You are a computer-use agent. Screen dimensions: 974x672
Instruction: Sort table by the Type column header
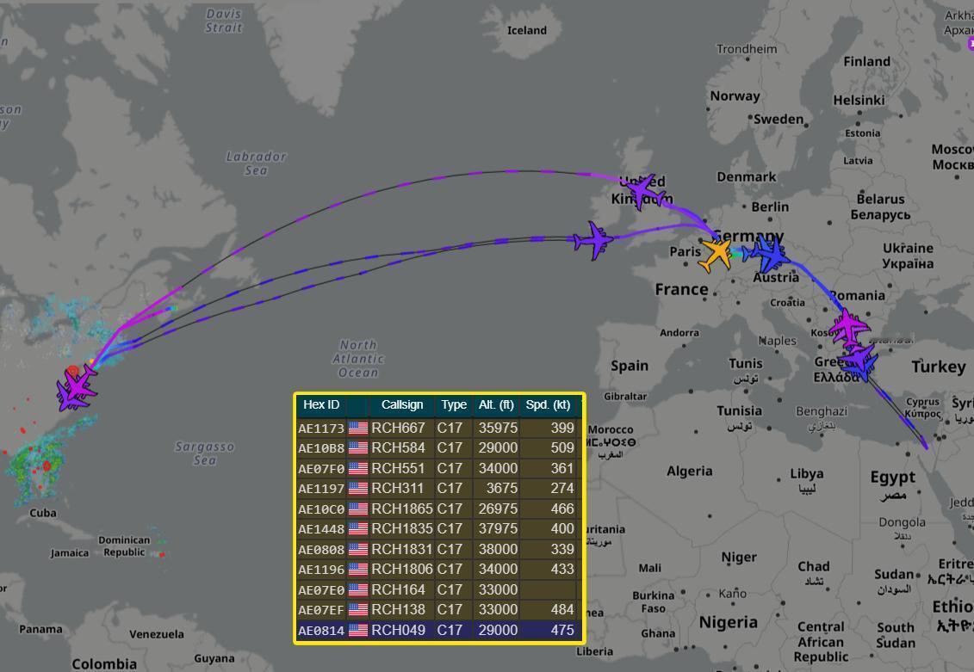tap(454, 405)
